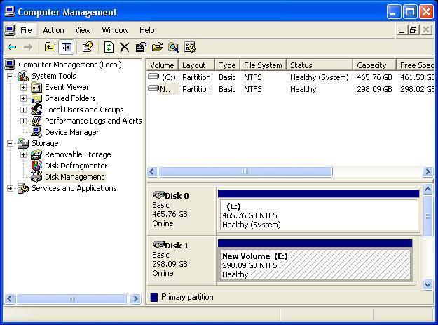Click the Explore magnifier toolbar icon

point(173,47)
